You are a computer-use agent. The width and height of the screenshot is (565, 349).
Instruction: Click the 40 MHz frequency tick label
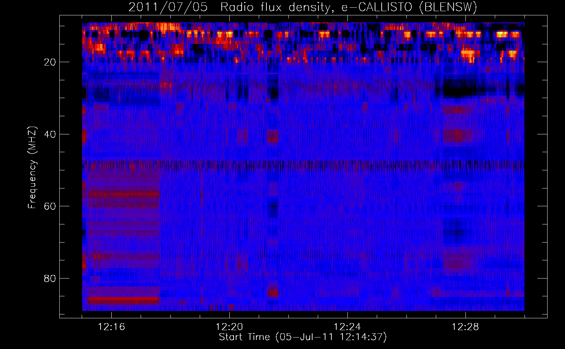[50, 134]
